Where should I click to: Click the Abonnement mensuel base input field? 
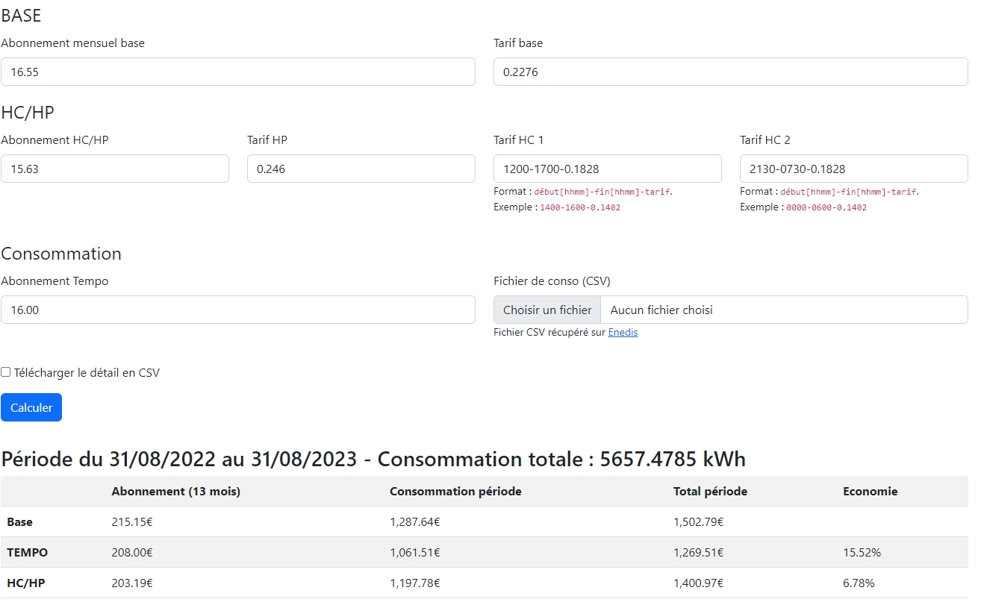[x=237, y=72]
